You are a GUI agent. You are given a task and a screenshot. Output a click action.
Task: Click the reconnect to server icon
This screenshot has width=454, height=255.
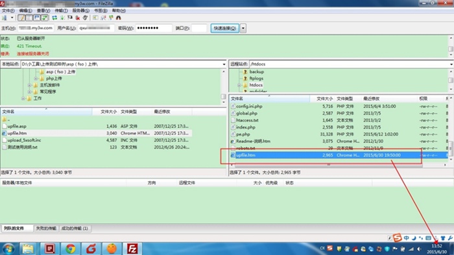[x=85, y=18]
